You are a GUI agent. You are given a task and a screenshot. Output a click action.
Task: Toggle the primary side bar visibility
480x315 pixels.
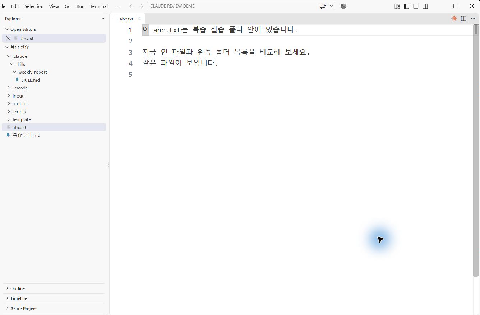click(406, 6)
